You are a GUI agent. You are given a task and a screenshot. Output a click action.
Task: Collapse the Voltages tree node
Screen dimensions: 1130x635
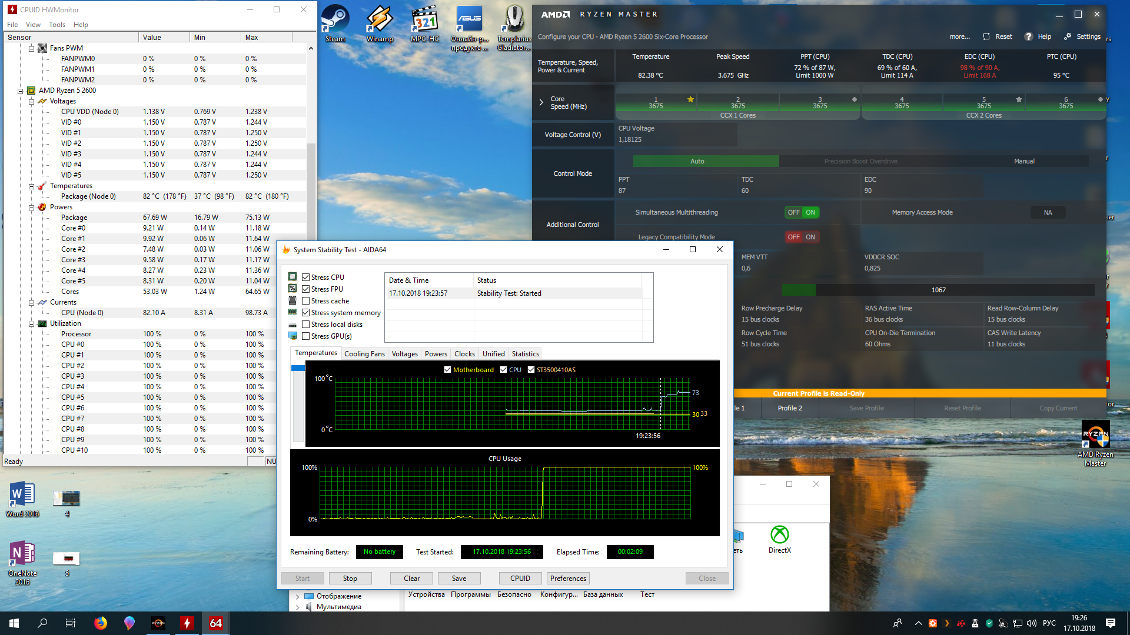(x=32, y=102)
